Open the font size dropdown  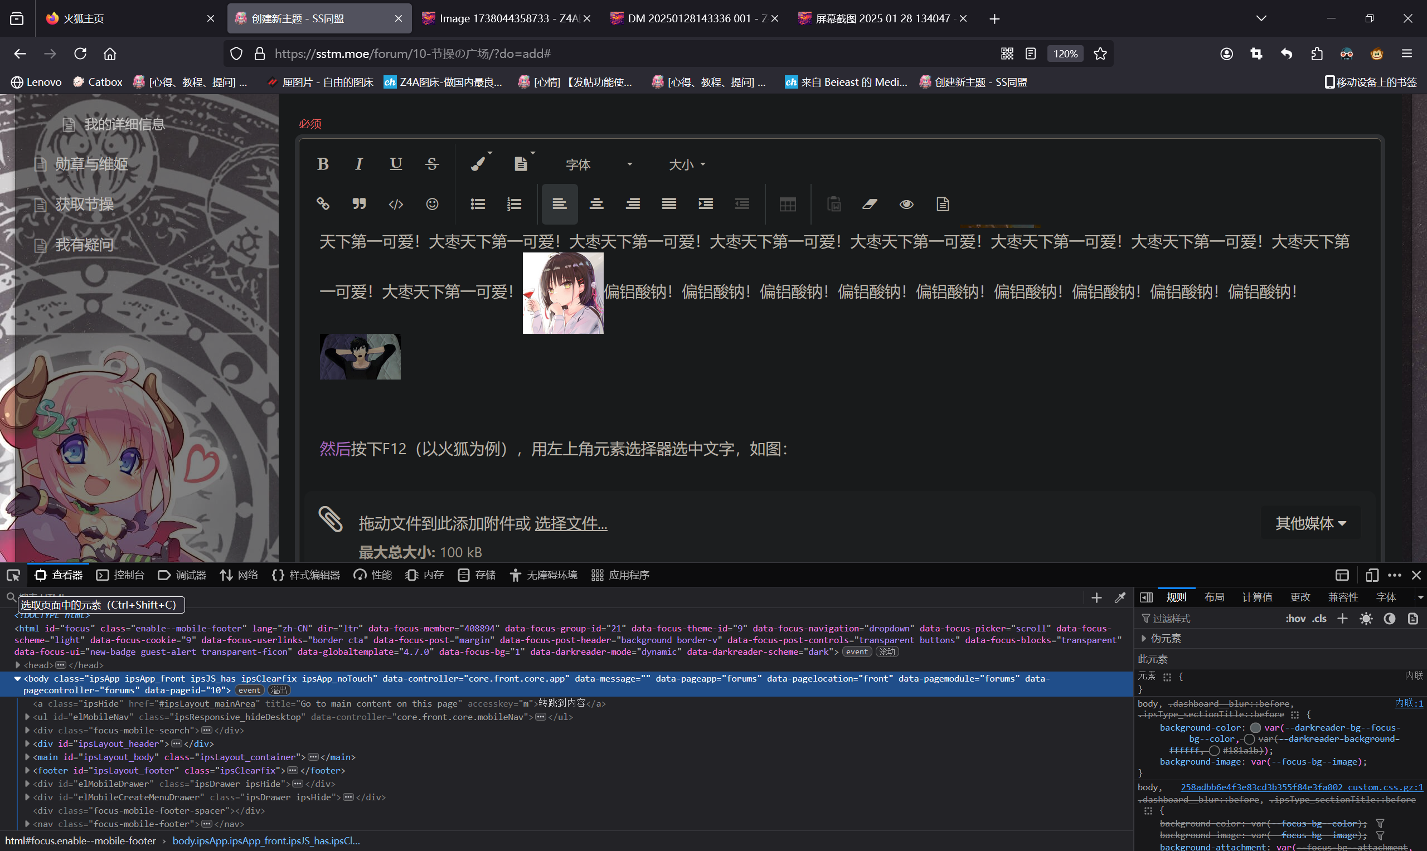click(687, 164)
